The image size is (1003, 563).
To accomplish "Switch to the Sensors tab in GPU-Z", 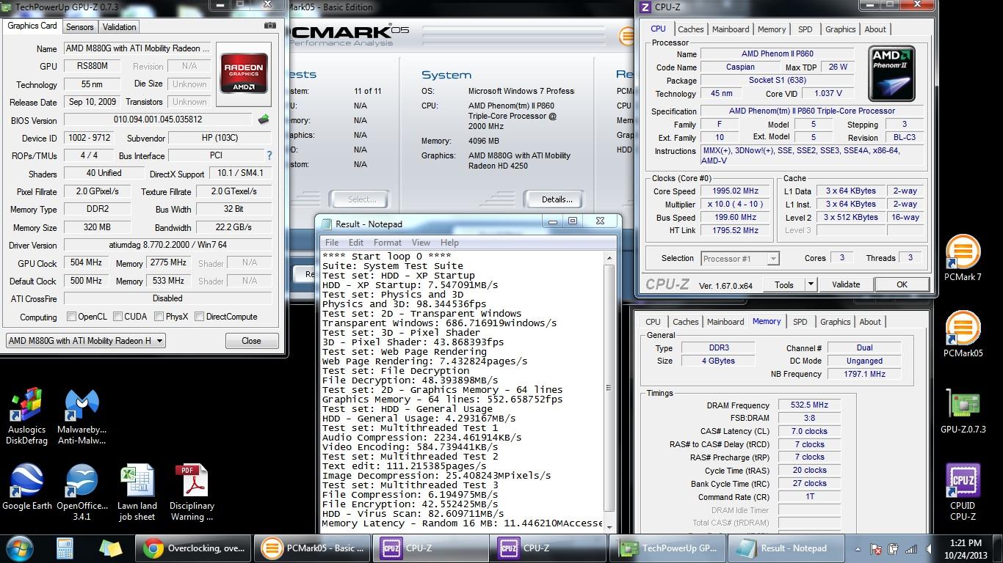I will (80, 26).
